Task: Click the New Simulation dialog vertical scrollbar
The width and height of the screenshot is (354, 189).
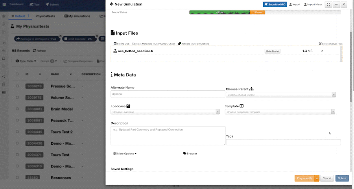Action: pyautogui.click(x=351, y=66)
